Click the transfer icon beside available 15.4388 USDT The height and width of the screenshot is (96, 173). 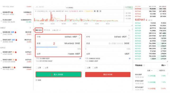pyautogui.click(x=80, y=58)
